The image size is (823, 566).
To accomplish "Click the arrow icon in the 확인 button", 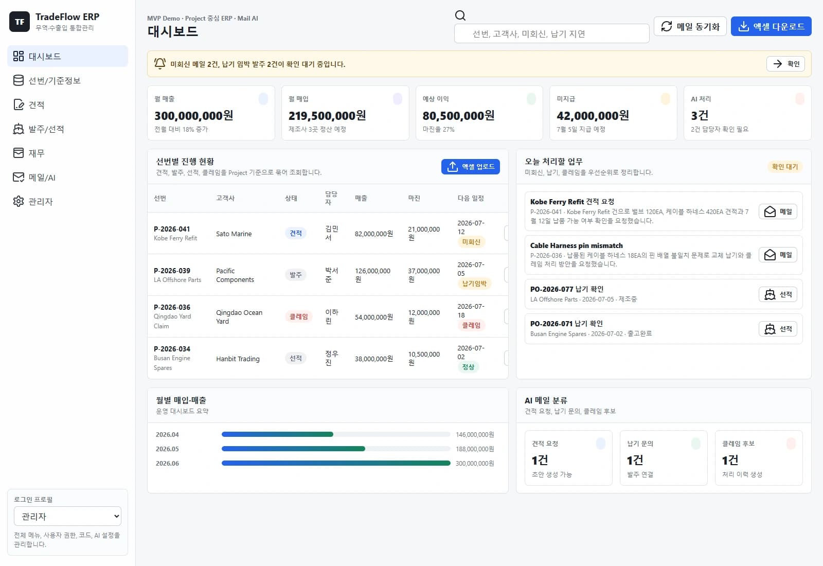I will (x=778, y=64).
